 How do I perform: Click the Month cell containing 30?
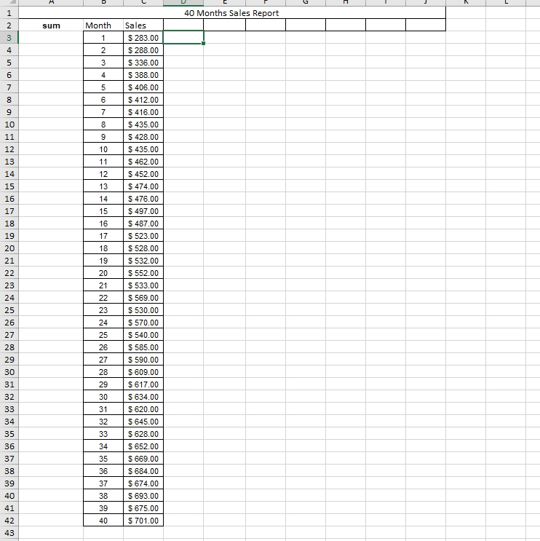[x=103, y=397]
